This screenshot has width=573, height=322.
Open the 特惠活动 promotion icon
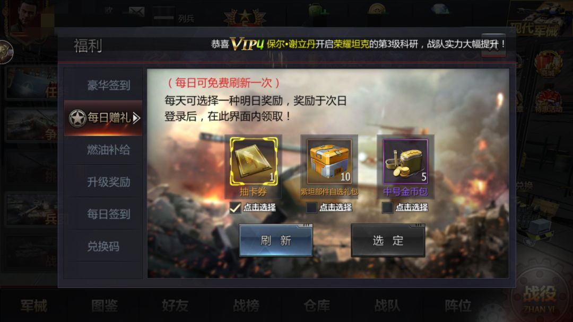click(548, 101)
